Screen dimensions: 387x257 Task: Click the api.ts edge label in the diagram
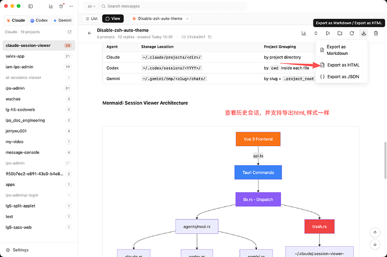[x=258, y=156]
